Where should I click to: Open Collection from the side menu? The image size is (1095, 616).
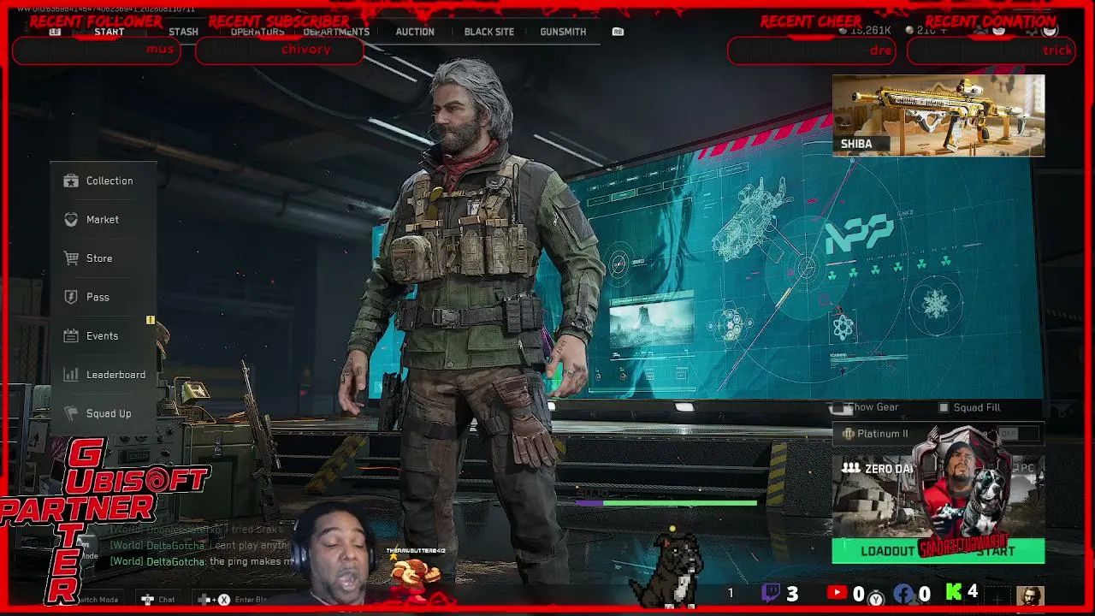point(109,181)
